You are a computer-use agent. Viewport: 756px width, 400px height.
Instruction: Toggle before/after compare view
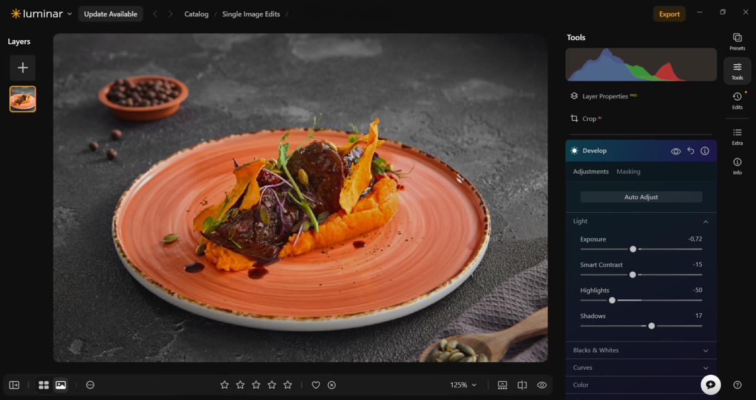pos(522,385)
